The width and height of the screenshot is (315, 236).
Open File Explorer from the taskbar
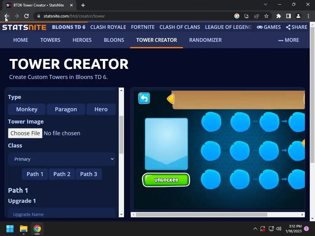coord(23,229)
